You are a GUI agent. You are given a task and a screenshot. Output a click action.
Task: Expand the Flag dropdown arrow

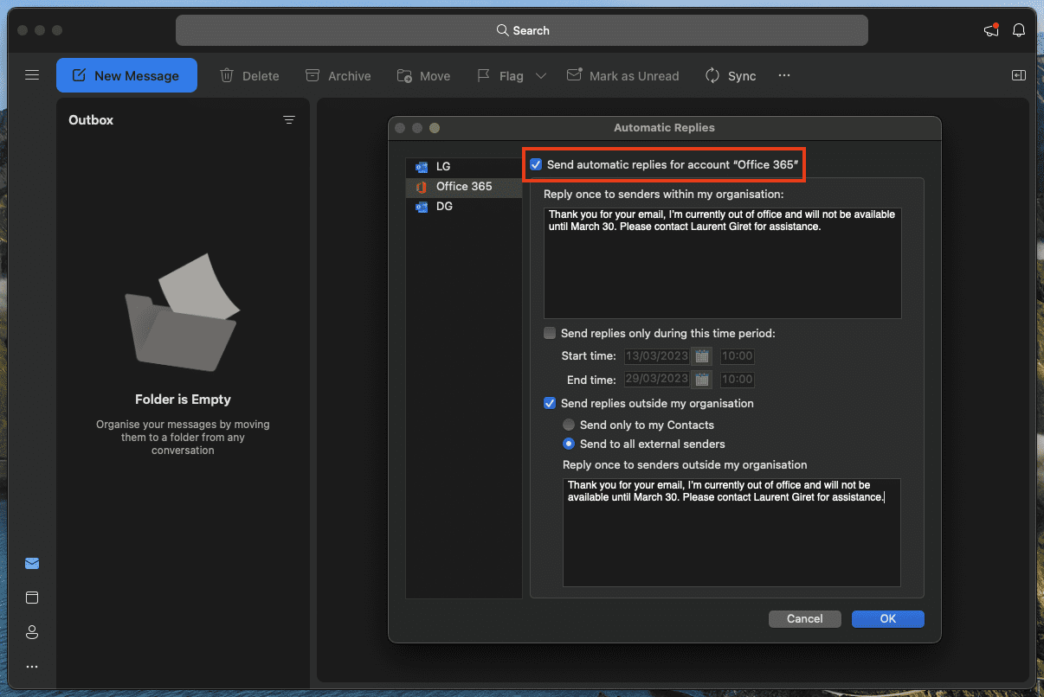tap(541, 76)
